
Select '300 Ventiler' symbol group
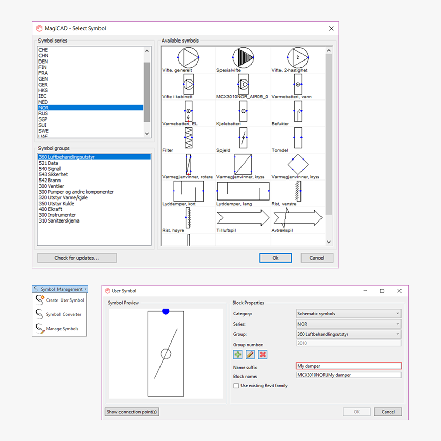point(94,186)
